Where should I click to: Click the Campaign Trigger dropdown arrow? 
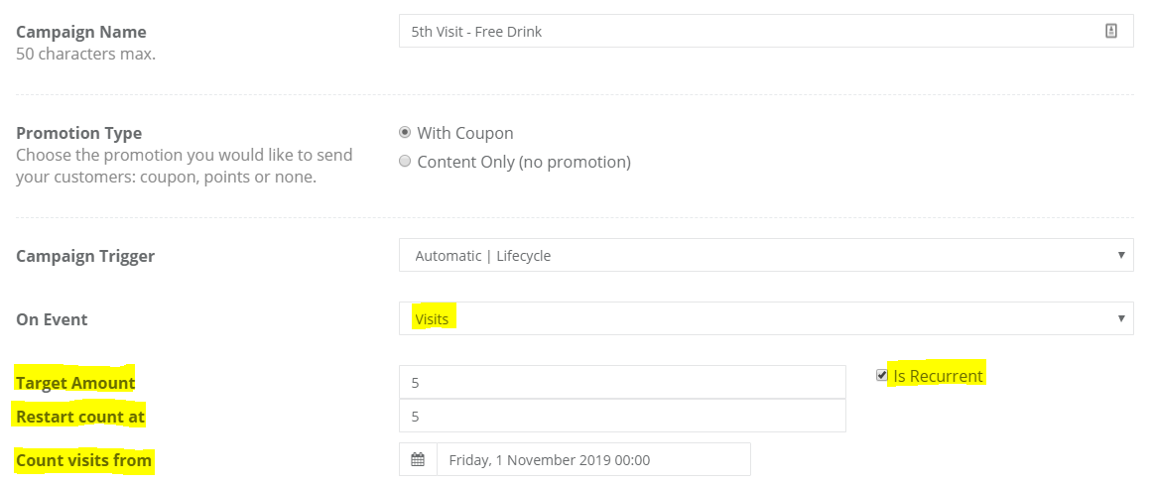point(1120,255)
